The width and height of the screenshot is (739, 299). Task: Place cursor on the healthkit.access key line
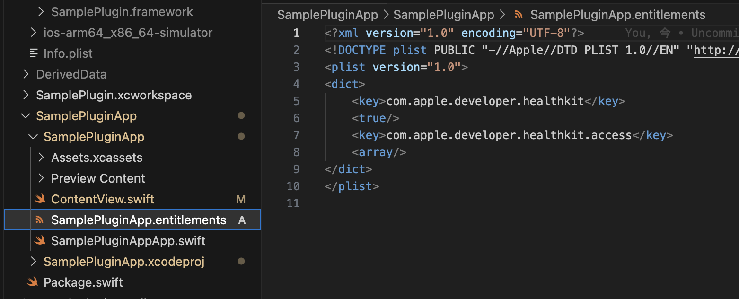click(512, 135)
